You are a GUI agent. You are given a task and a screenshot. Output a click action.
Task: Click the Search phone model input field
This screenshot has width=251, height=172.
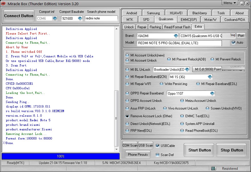point(101,18)
